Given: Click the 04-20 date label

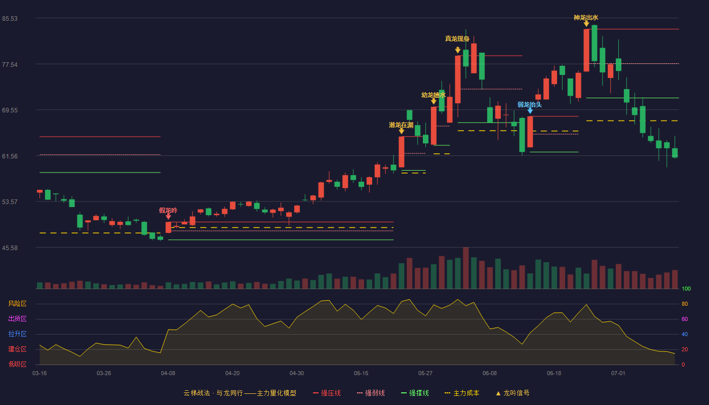Looking at the screenshot, I should pyautogui.click(x=232, y=373).
